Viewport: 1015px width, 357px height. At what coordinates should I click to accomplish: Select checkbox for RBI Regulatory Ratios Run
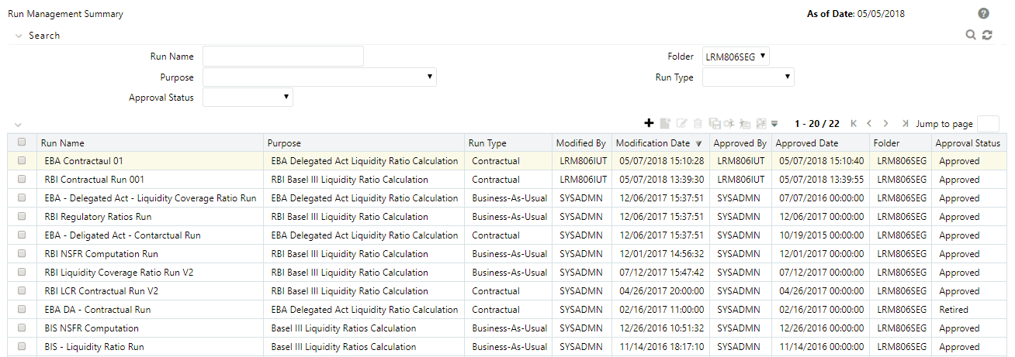tap(22, 217)
